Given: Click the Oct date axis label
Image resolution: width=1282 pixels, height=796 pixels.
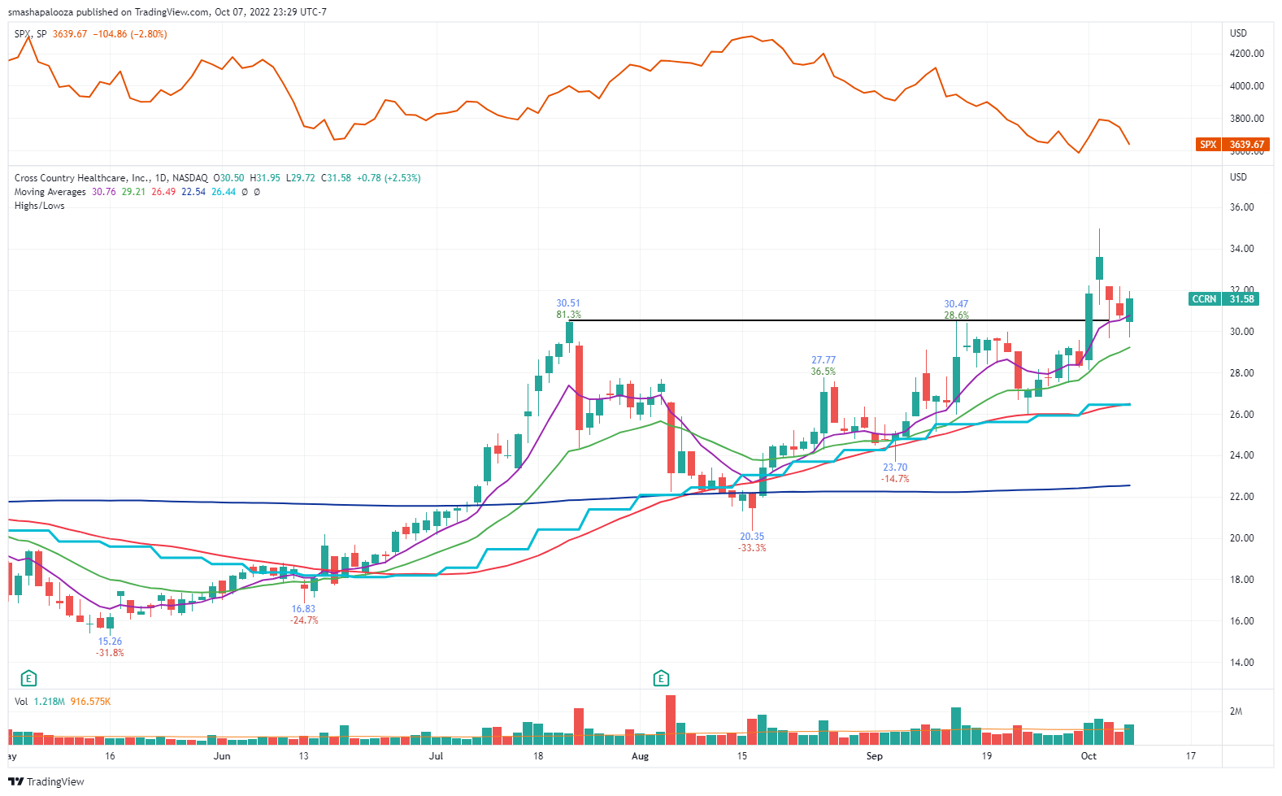Looking at the screenshot, I should (1089, 756).
